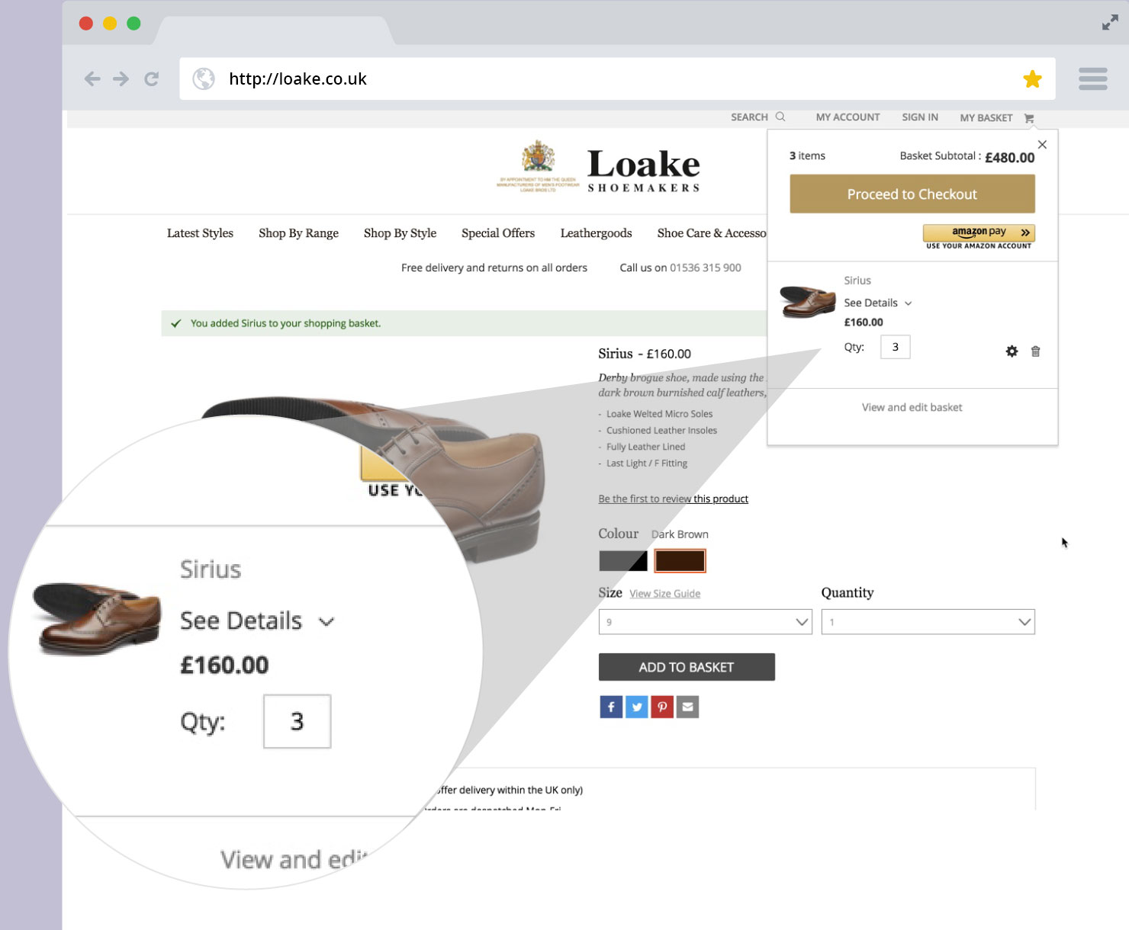
Task: Click 'Free delivery and returns on all orders'
Action: coord(494,268)
